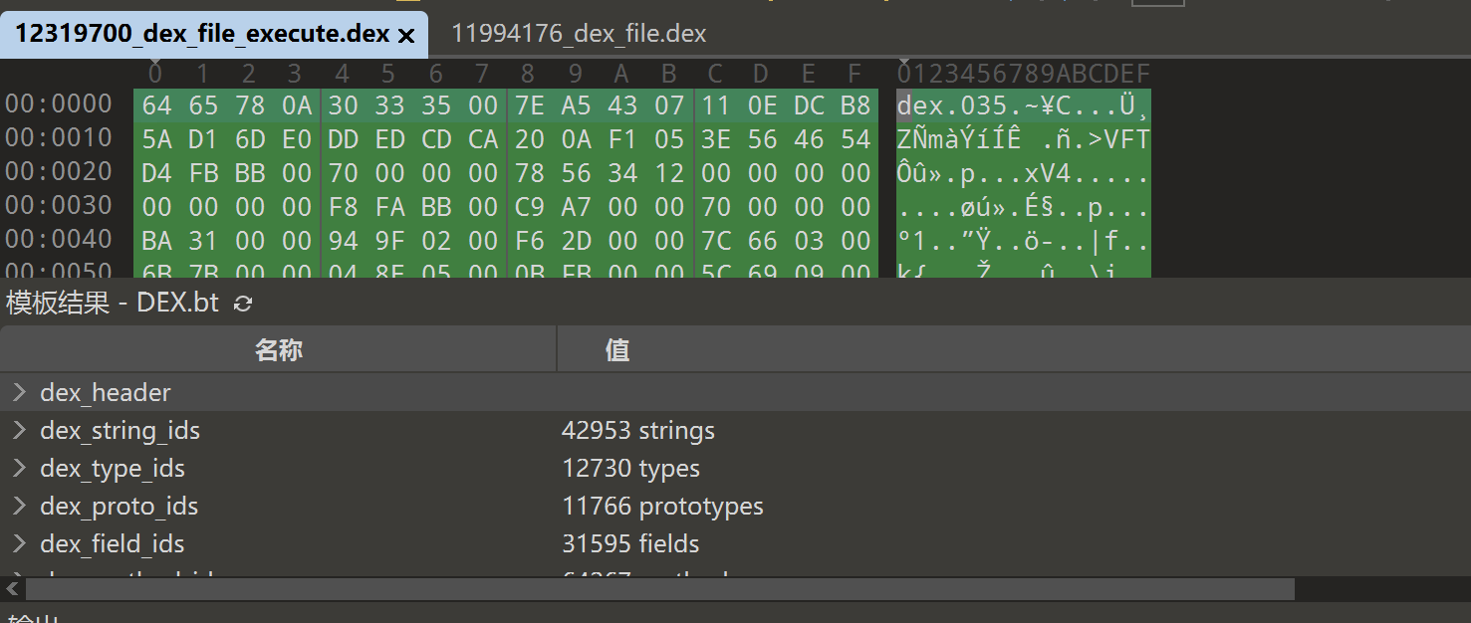This screenshot has height=623, width=1471.
Task: Click hex byte F8 in row 00:0030
Action: (343, 207)
